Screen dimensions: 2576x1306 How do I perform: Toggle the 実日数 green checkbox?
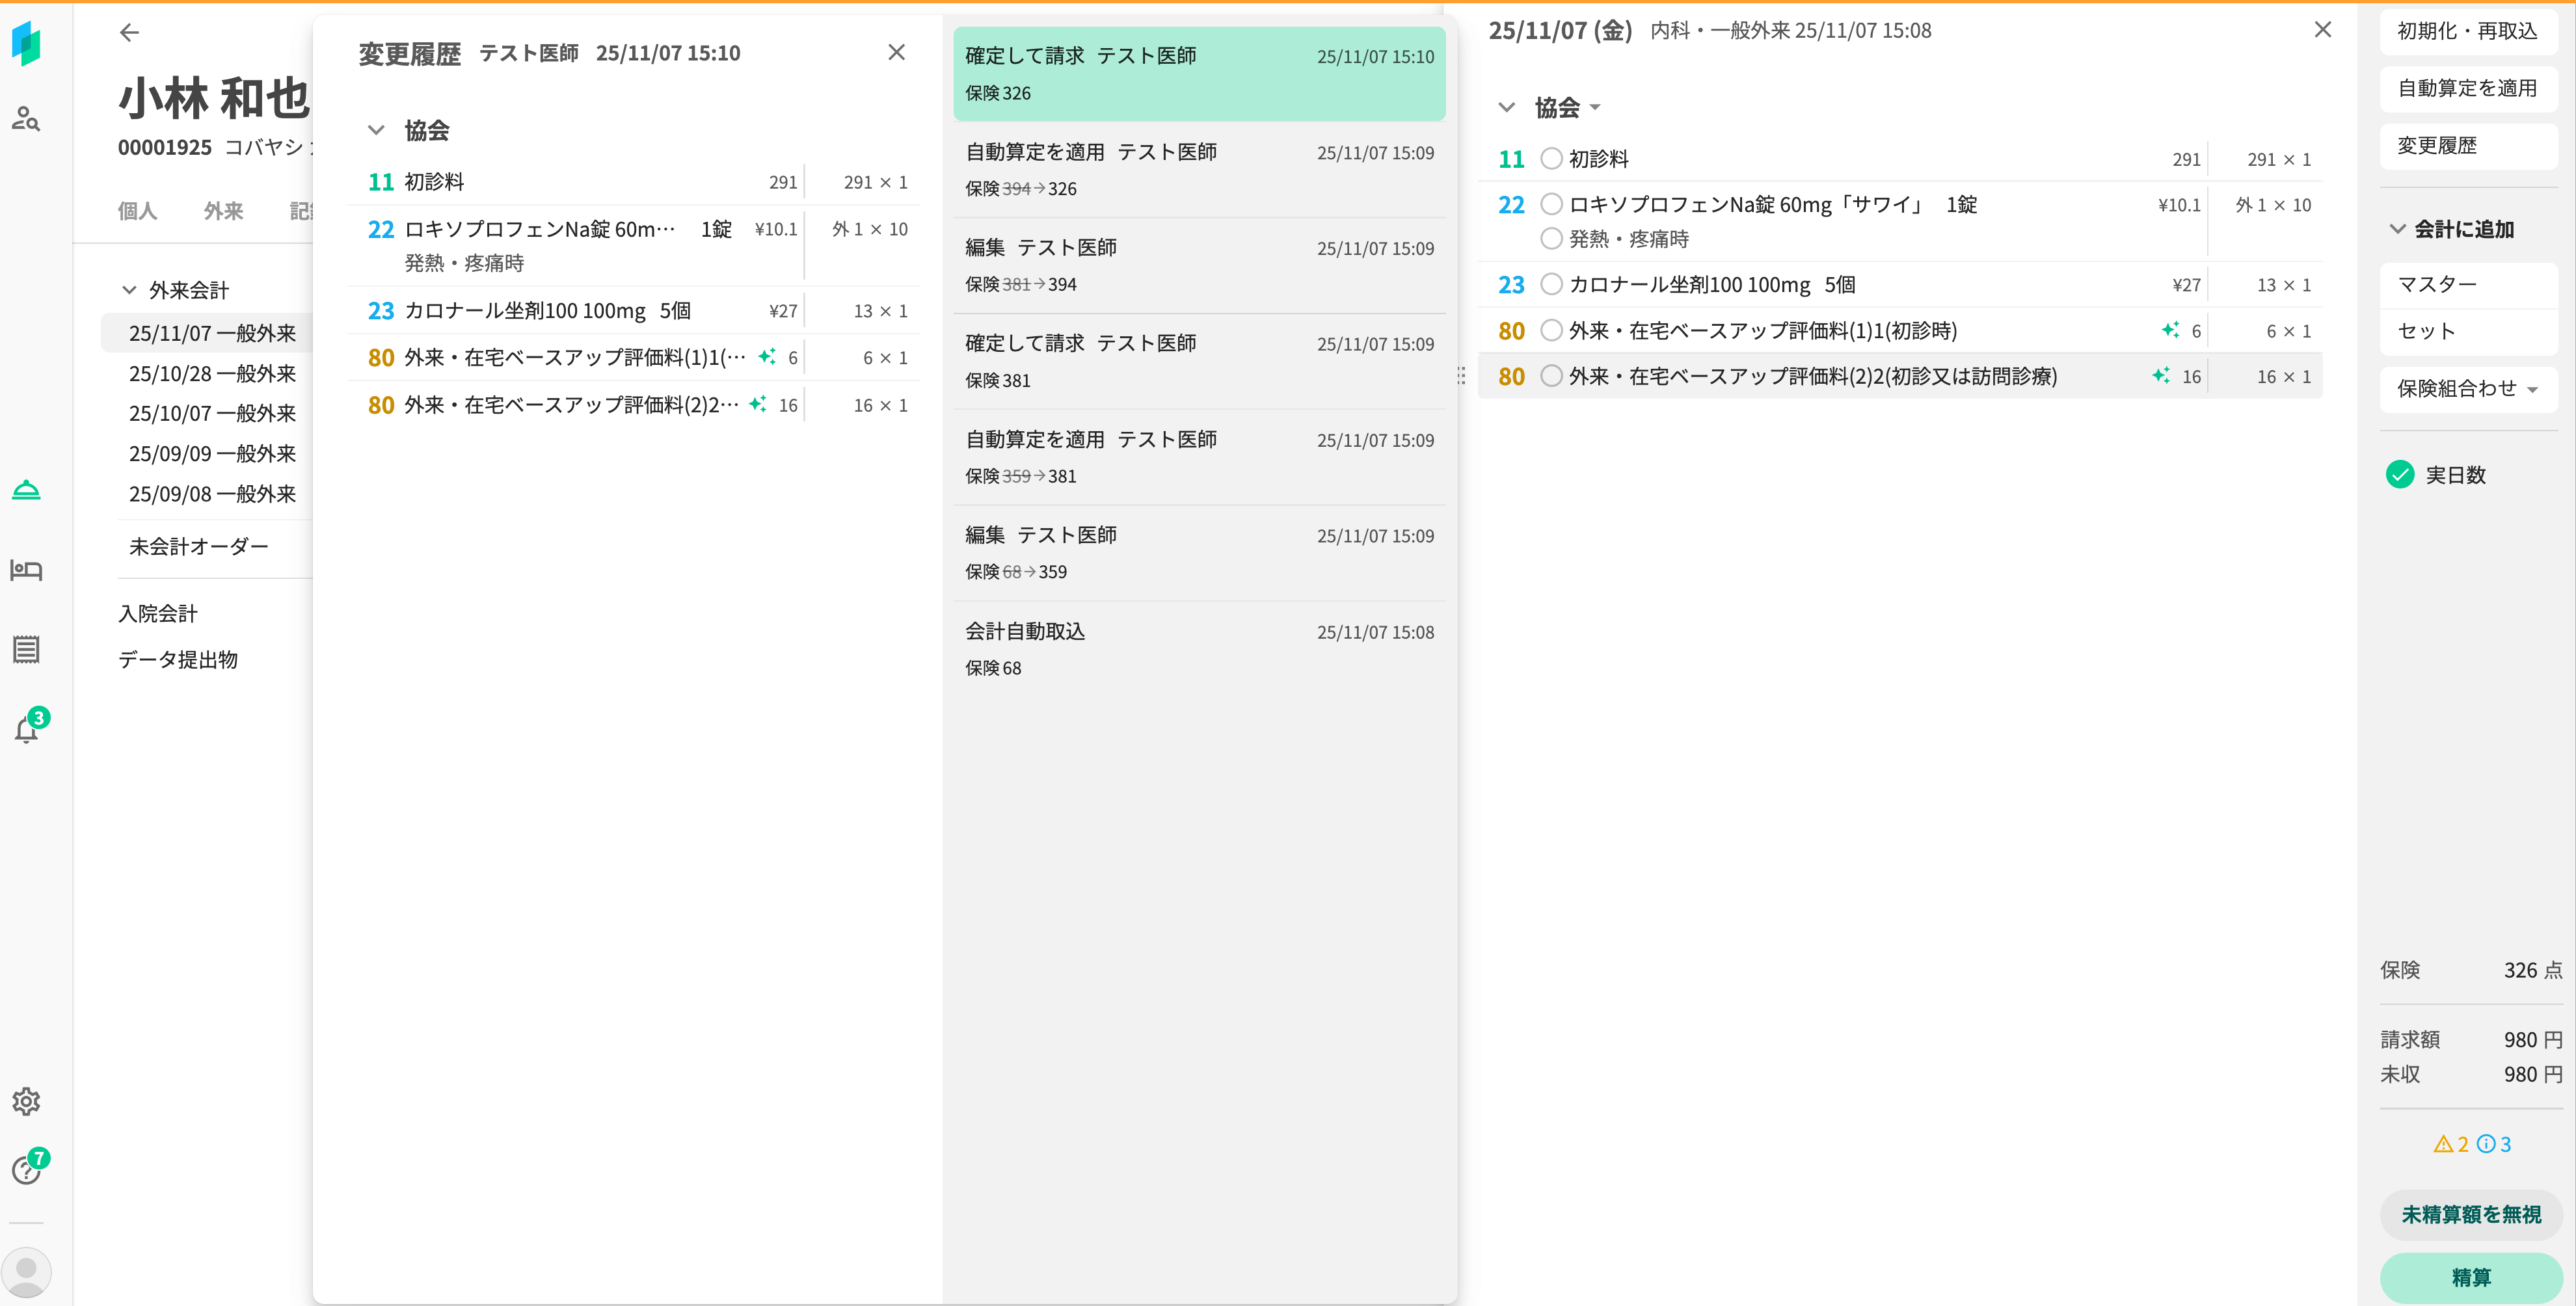(2400, 475)
